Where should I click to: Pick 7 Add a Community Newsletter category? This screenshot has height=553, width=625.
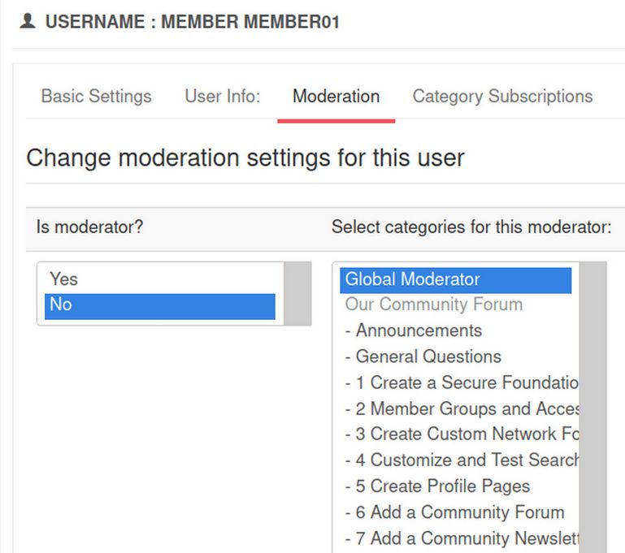click(x=460, y=538)
